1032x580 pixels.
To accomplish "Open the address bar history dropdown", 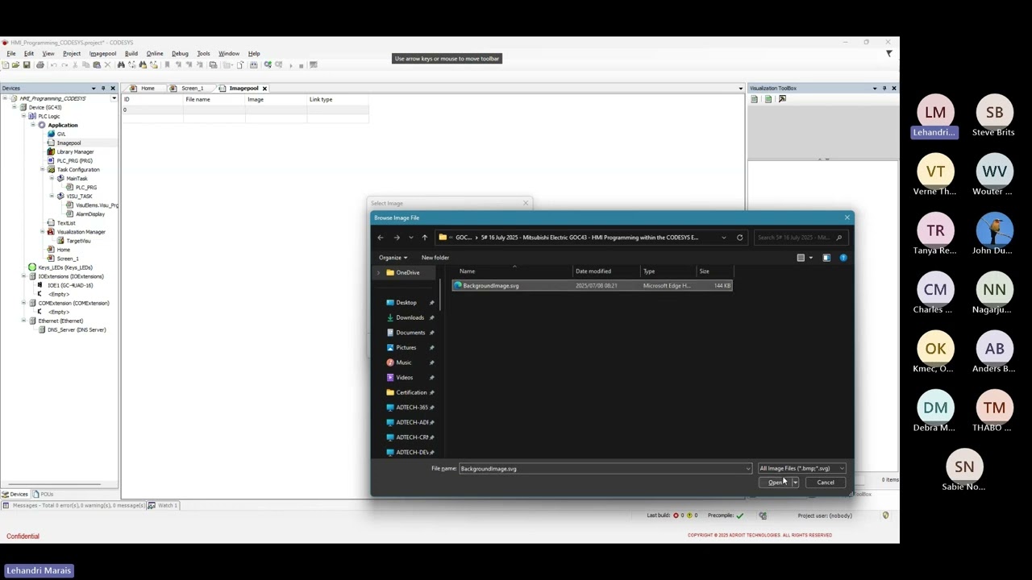I will point(723,238).
